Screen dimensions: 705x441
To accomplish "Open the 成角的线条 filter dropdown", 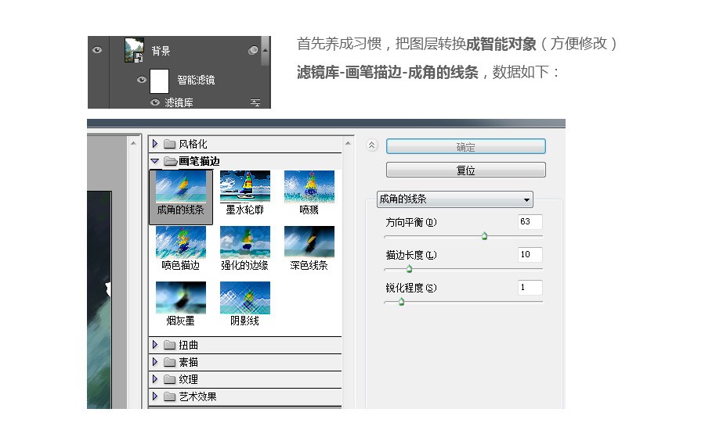I will (455, 199).
